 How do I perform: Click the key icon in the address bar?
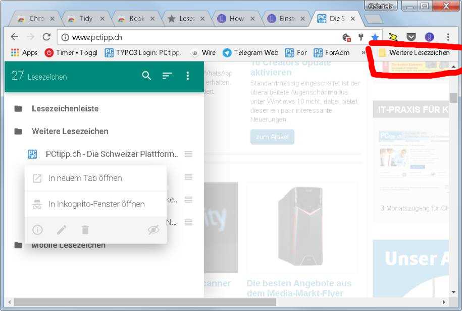[x=361, y=37]
